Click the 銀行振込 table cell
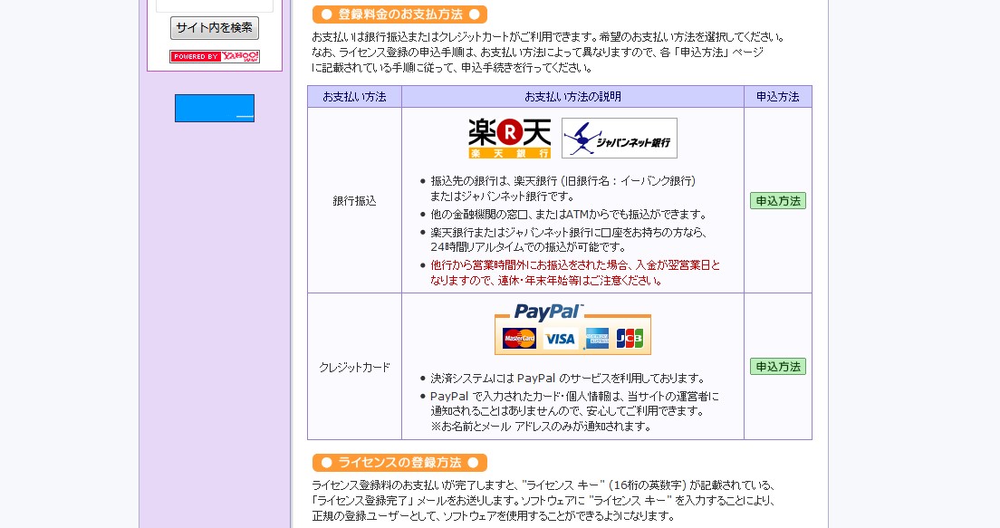Screen dimensions: 1000x528 [x=354, y=201]
